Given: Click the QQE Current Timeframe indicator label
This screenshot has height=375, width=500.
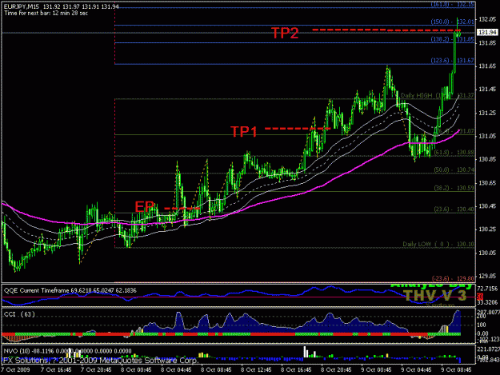Looking at the screenshot, I should coord(70,290).
